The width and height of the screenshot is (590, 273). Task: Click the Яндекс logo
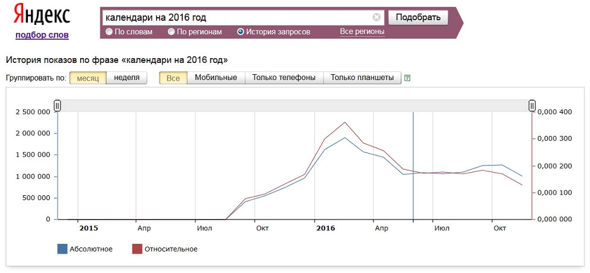click(x=42, y=15)
